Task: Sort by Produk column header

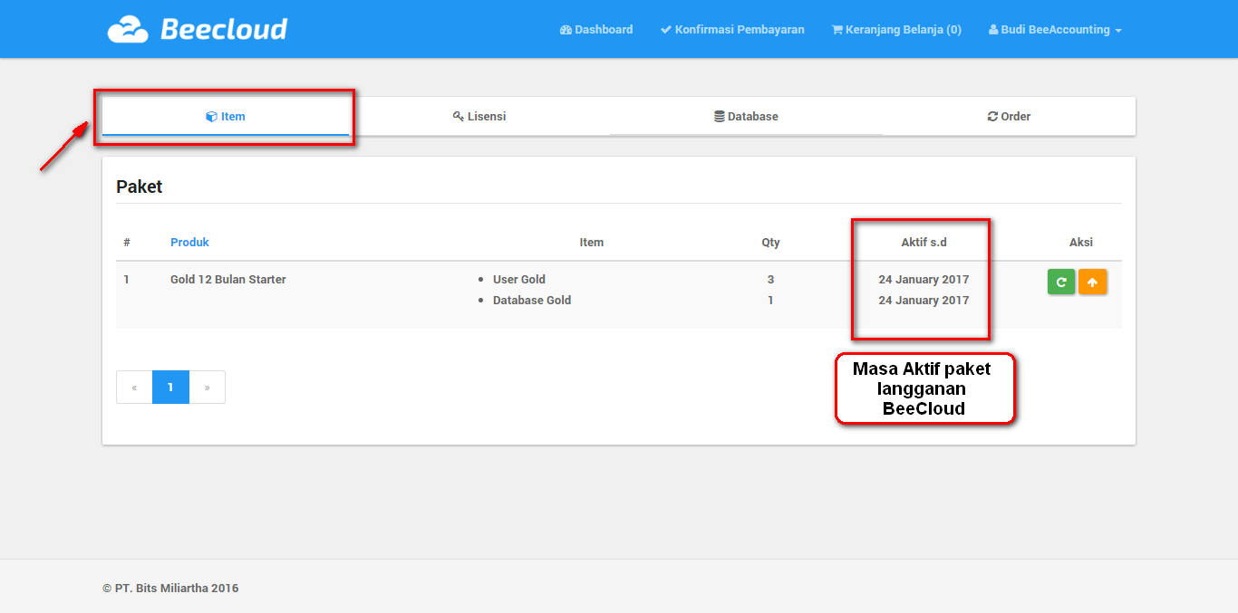Action: 189,243
